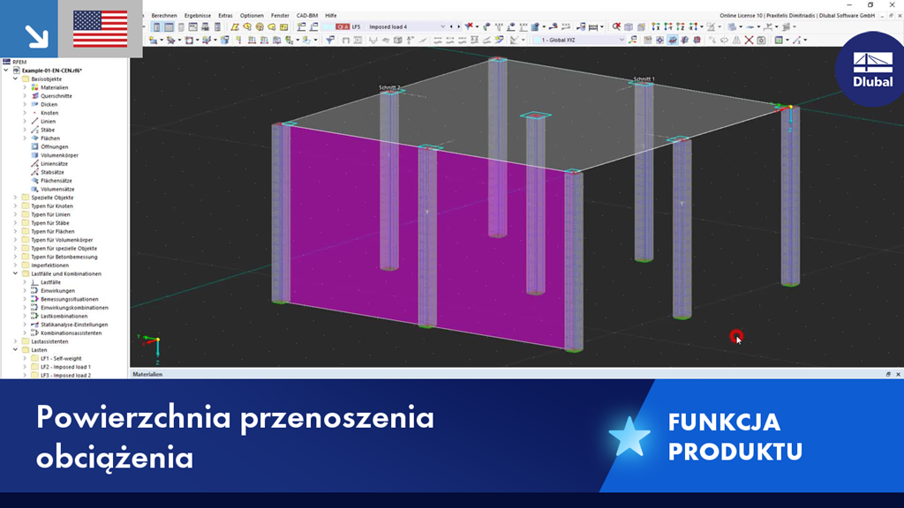This screenshot has width=904, height=508.
Task: Click the red-X filter icon in toolbar
Action: click(470, 26)
